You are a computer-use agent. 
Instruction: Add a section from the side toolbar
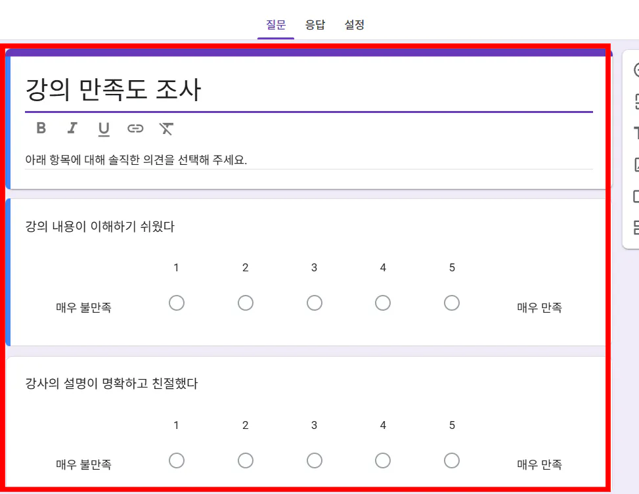[x=636, y=227]
